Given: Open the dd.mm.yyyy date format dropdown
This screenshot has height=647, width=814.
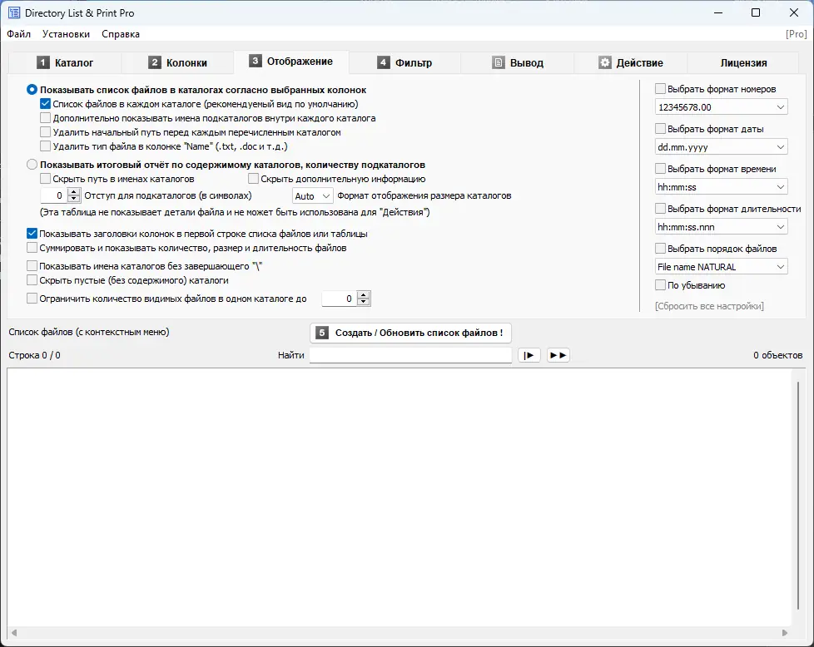Looking at the screenshot, I should click(721, 147).
